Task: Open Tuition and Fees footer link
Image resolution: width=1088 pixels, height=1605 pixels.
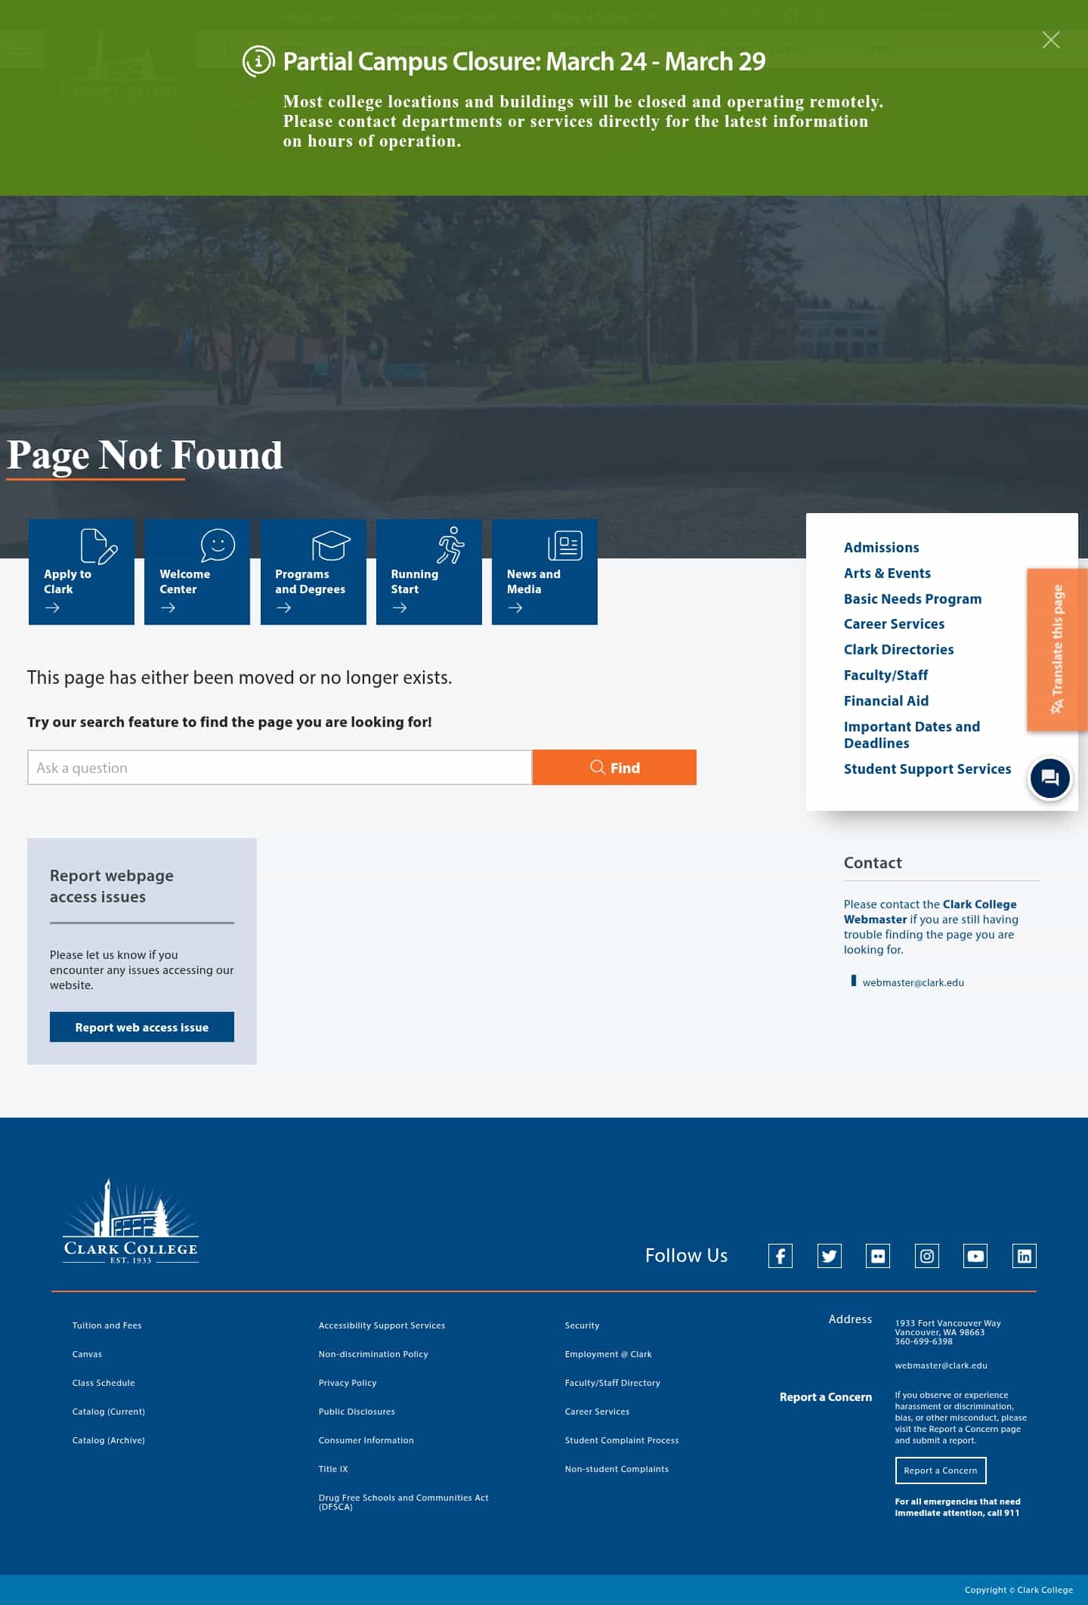Action: point(107,1325)
